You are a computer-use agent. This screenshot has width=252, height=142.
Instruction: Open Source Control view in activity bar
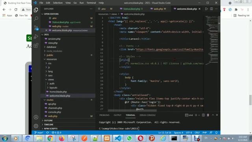point(36,28)
